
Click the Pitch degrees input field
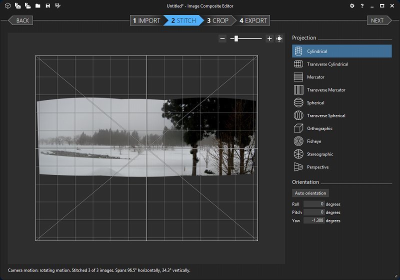click(314, 212)
